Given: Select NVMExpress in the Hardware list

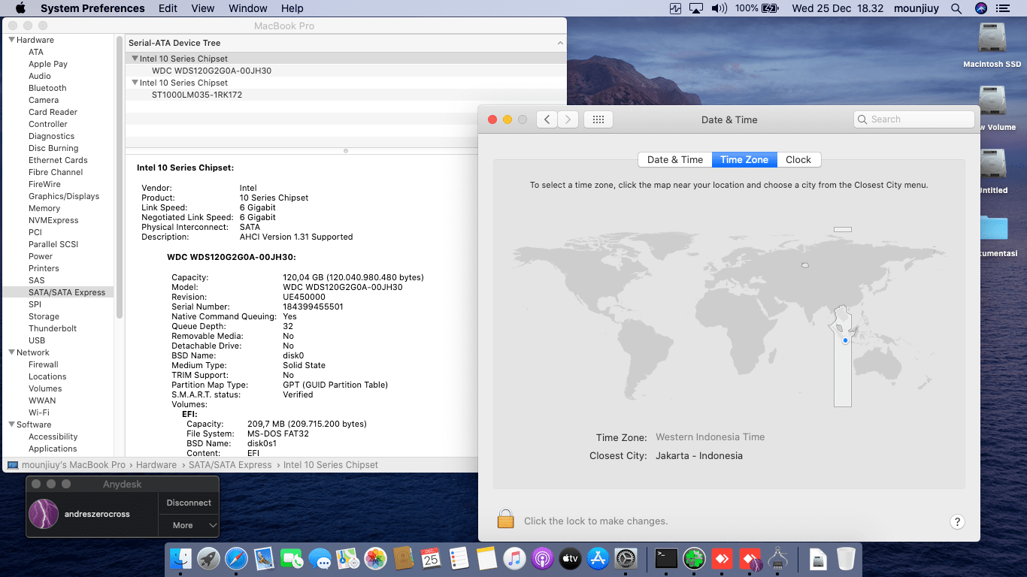Looking at the screenshot, I should coord(53,220).
